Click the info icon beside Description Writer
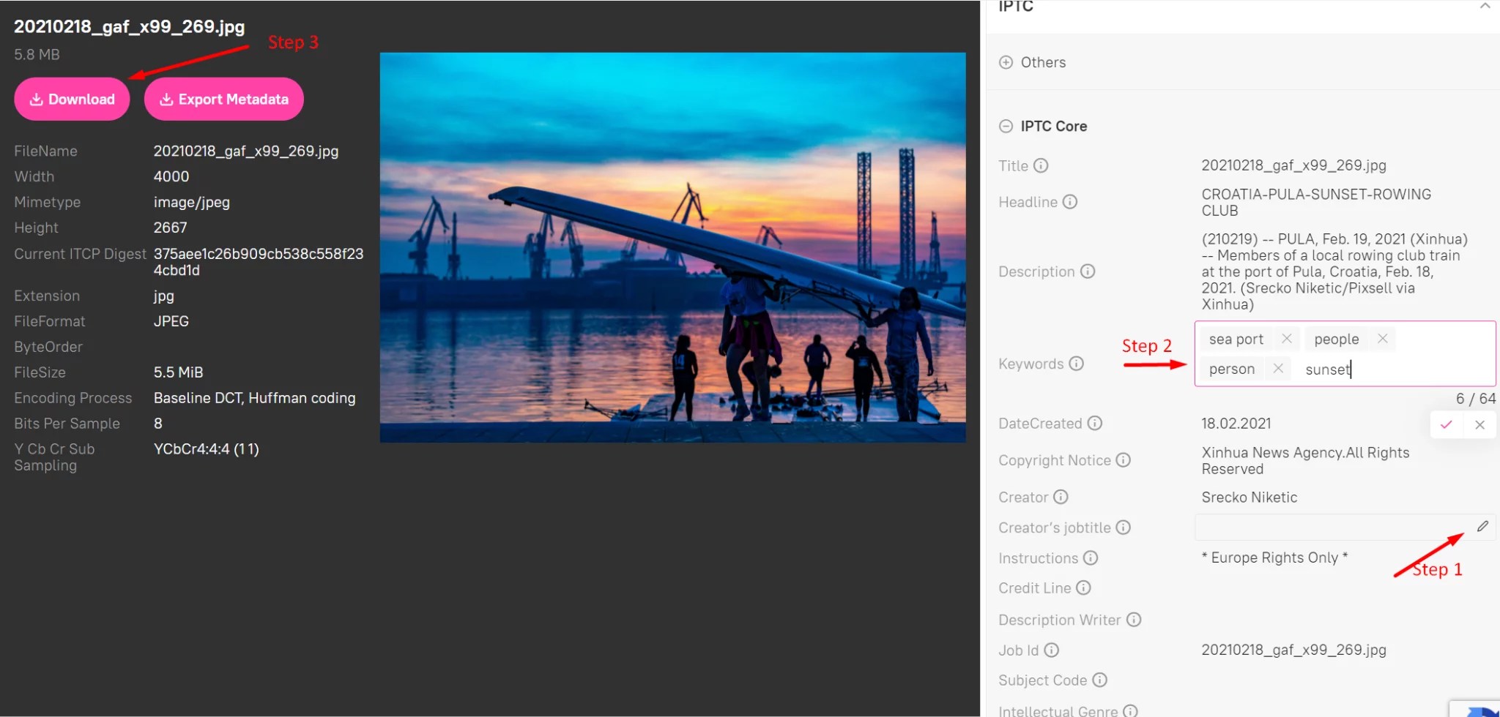The image size is (1500, 717). pyautogui.click(x=1132, y=619)
